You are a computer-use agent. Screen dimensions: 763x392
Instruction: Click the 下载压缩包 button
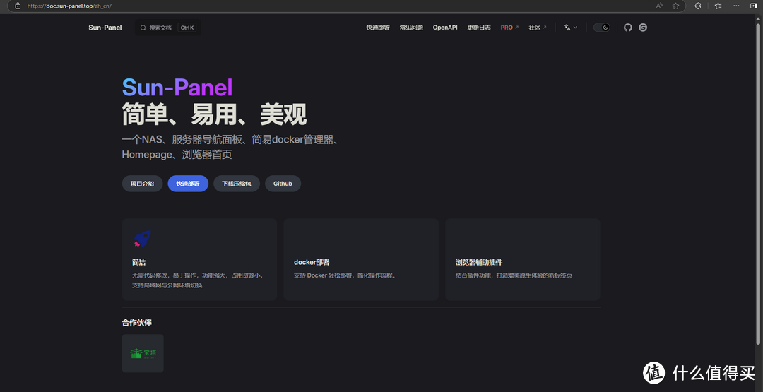tap(237, 184)
